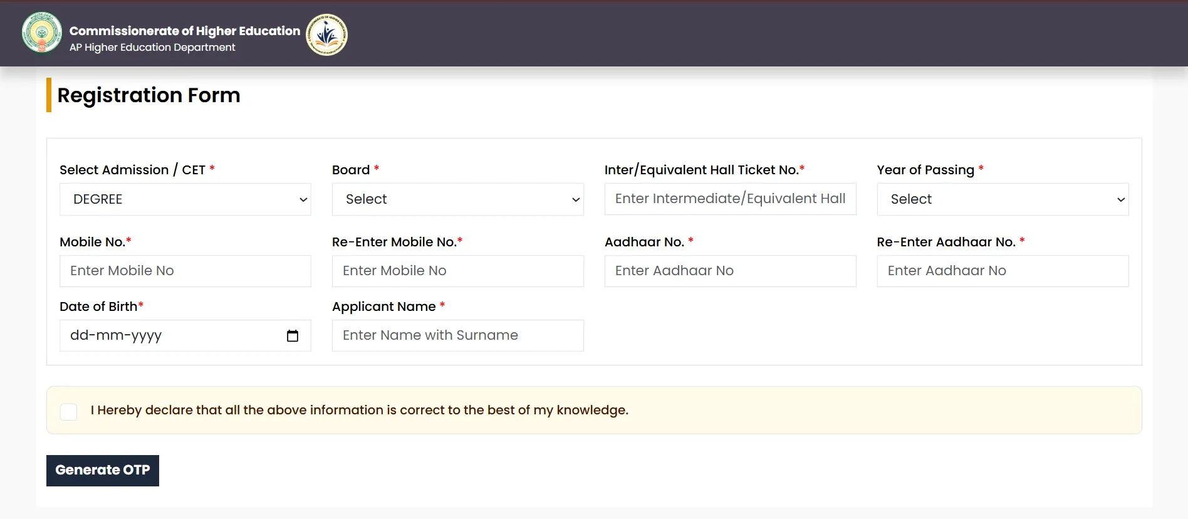
Task: Click the Generate OTP button
Action: pos(103,471)
